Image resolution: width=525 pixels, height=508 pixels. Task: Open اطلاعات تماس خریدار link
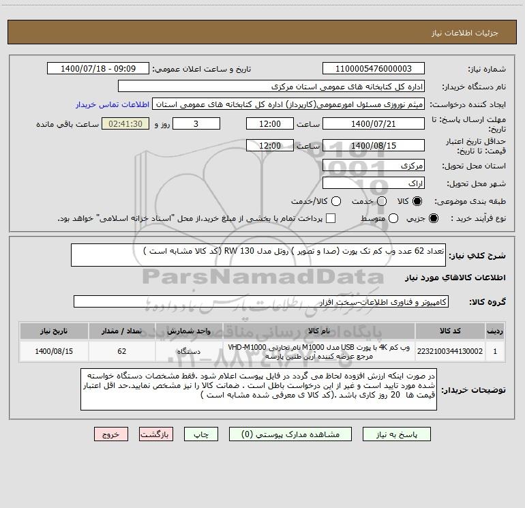tap(112, 104)
